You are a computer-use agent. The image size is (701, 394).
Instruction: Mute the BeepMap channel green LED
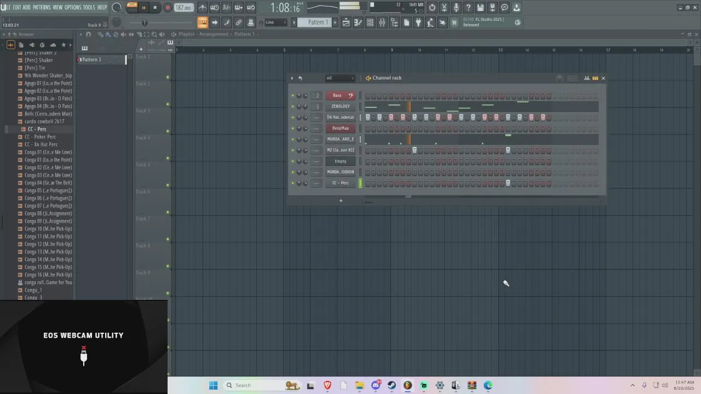click(292, 129)
